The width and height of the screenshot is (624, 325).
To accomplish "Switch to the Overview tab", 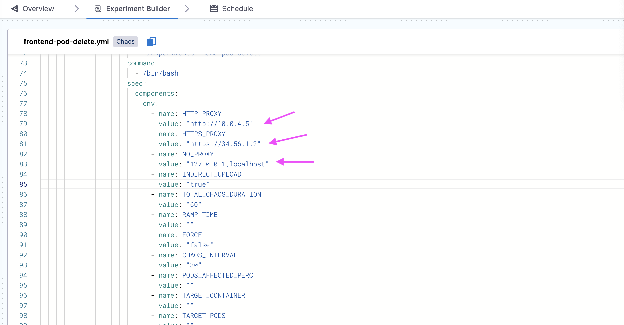I will [38, 9].
